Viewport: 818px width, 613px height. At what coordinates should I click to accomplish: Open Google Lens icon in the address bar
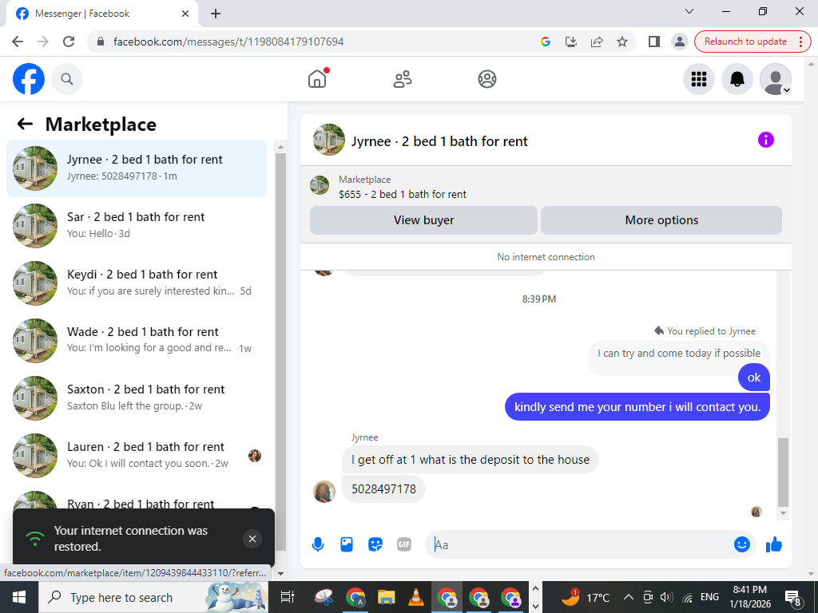tap(545, 42)
